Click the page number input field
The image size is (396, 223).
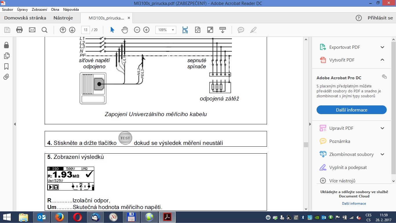click(86, 30)
